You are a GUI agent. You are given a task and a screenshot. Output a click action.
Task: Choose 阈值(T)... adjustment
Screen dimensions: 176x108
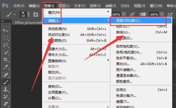(x=141, y=101)
